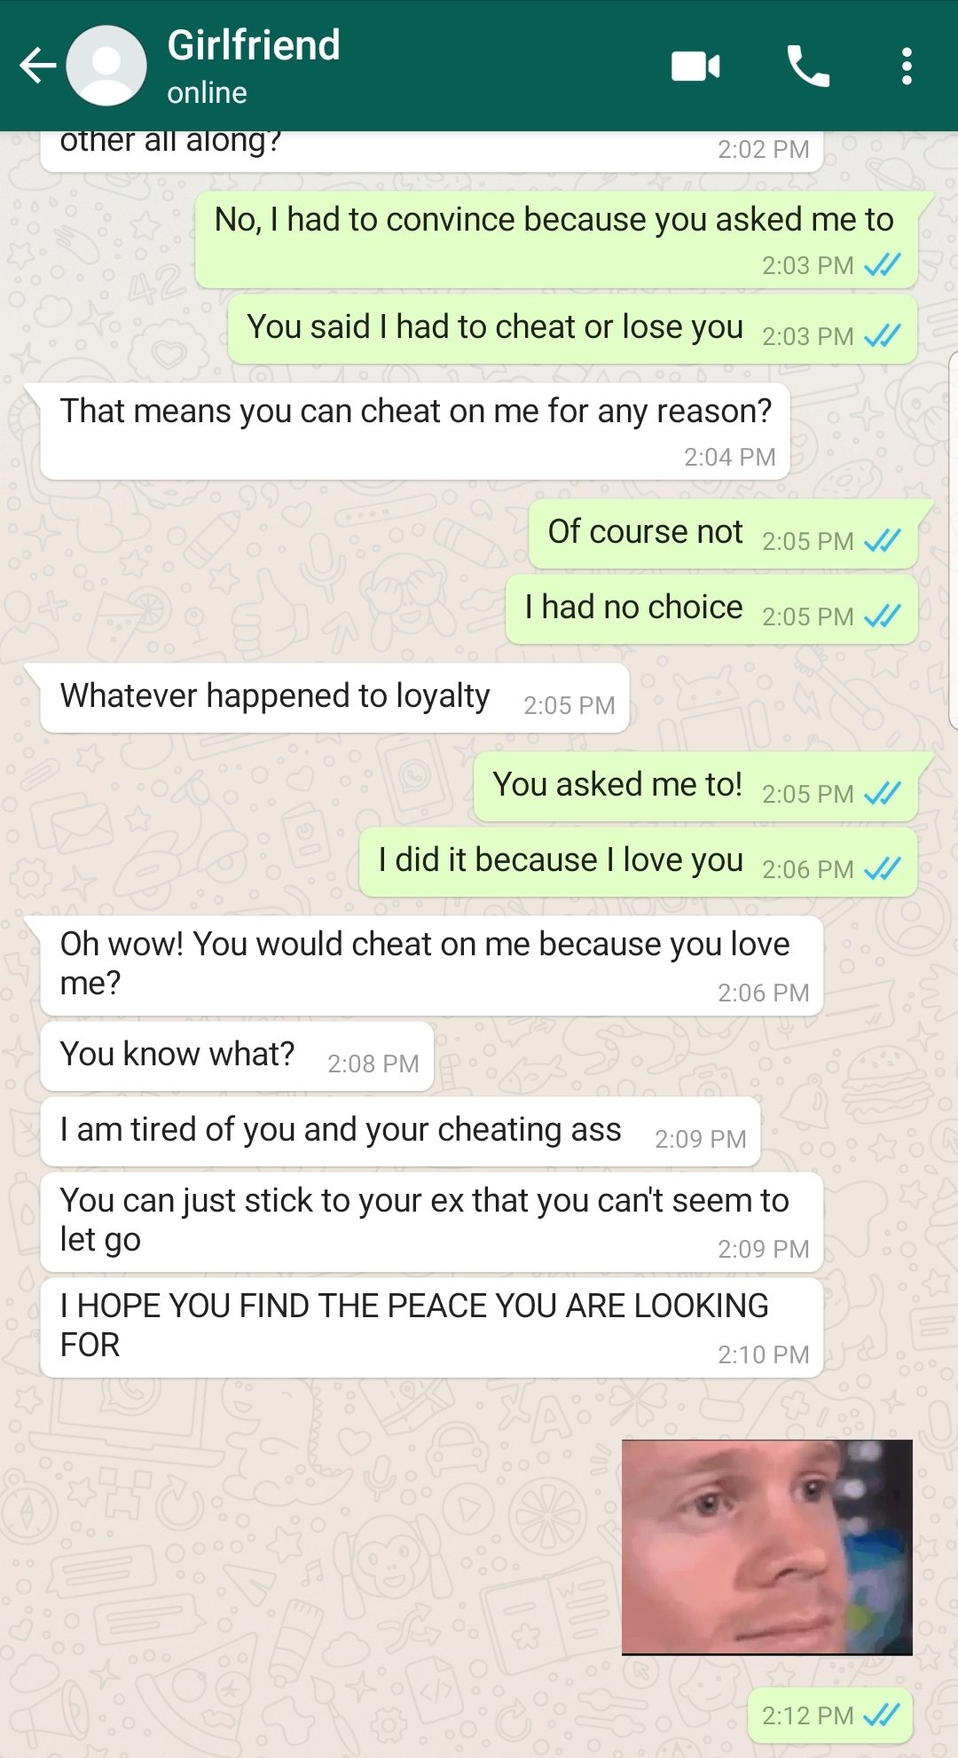Tap read ticks on "Of course not"

pyautogui.click(x=882, y=540)
